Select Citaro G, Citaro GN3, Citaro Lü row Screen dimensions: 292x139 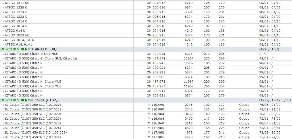click(146, 58)
